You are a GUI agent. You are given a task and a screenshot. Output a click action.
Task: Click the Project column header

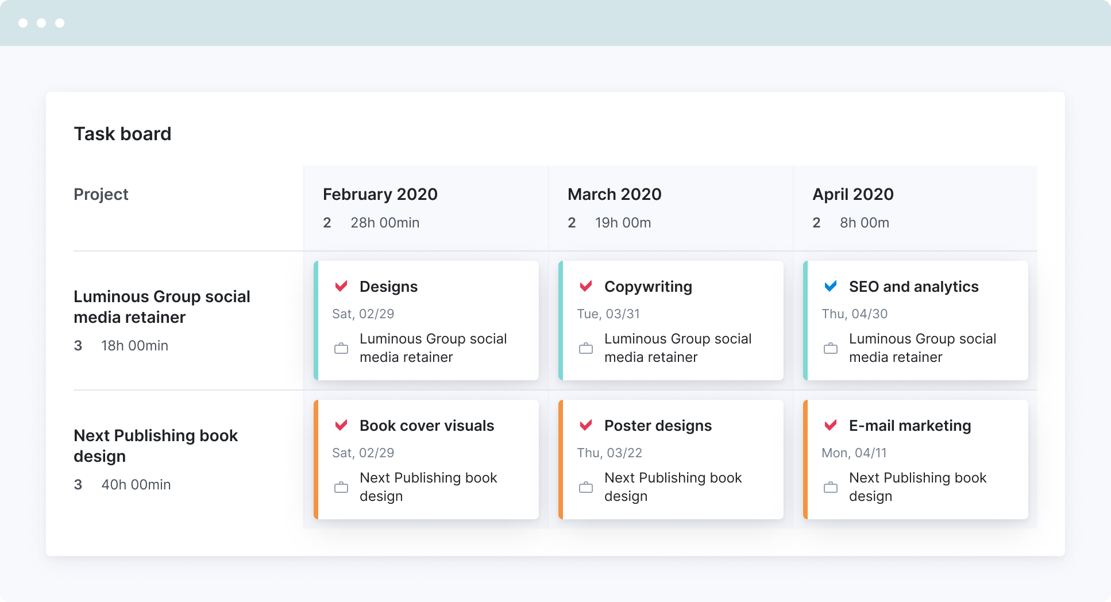(x=101, y=194)
